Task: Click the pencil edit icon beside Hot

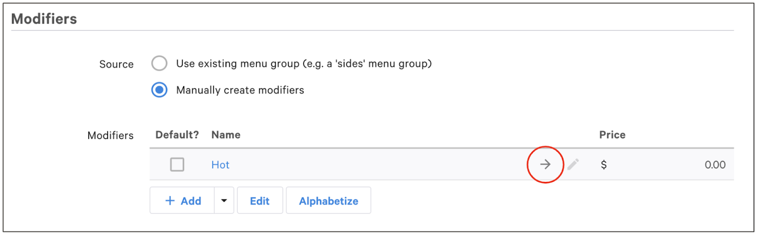Action: [x=573, y=164]
